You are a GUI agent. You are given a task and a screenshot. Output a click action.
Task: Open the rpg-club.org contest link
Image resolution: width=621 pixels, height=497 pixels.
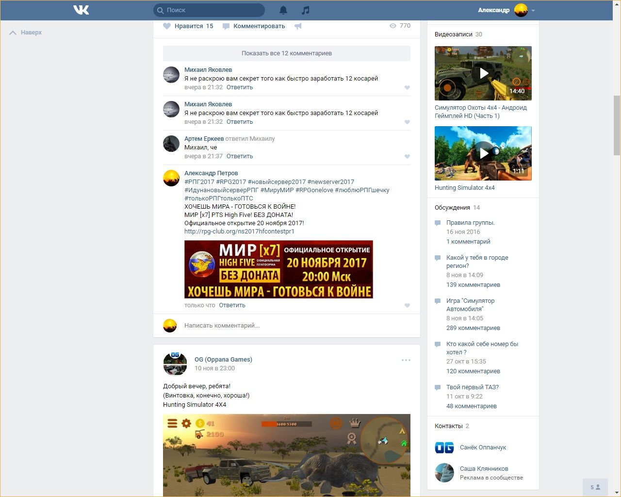pos(239,232)
